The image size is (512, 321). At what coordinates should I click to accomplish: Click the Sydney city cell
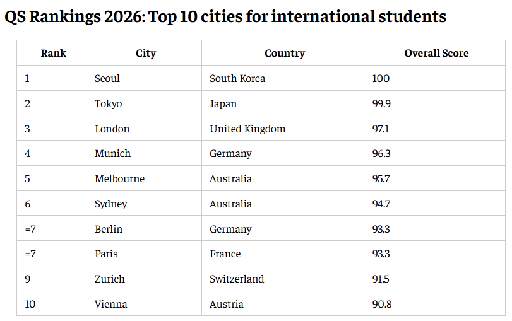144,204
